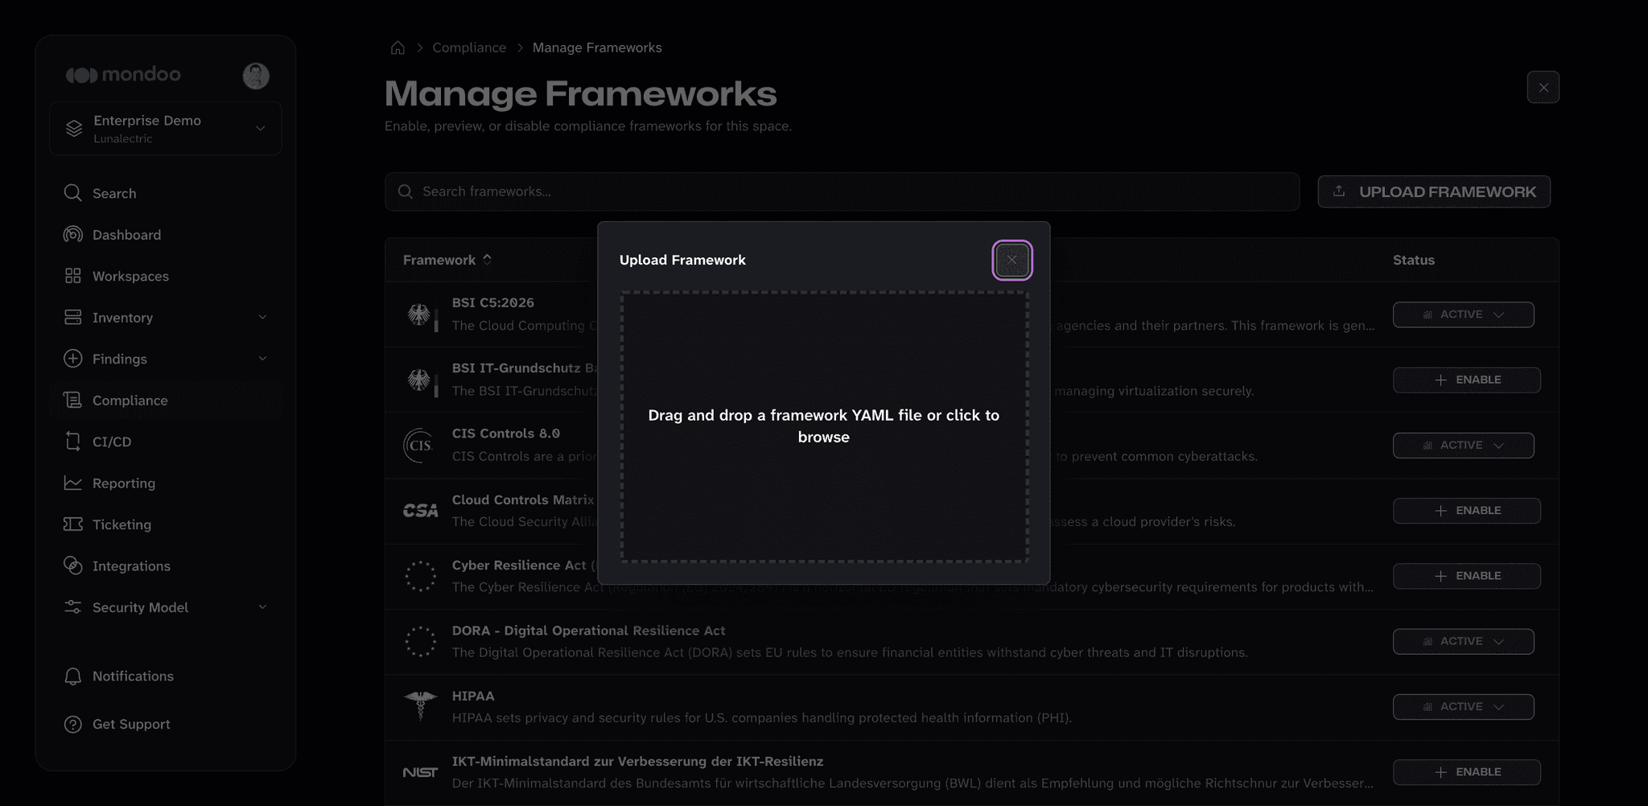Click the DORA framework title text
The image size is (1648, 806).
tap(588, 631)
